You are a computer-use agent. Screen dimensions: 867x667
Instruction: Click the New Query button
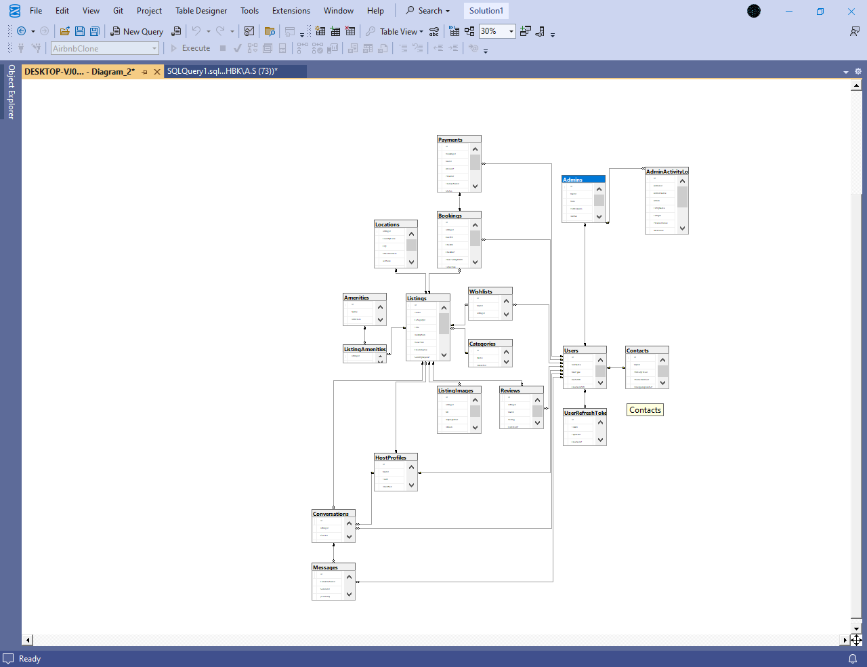pos(137,31)
